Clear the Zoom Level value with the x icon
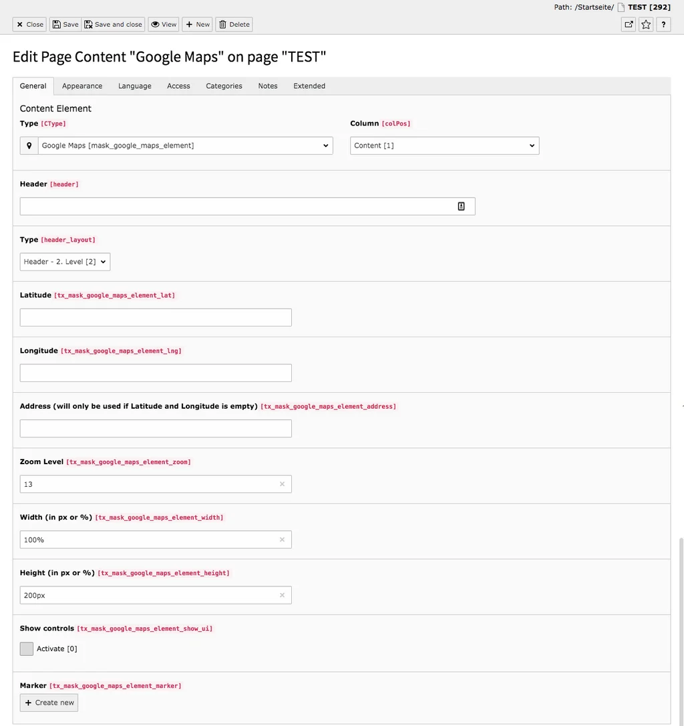Viewport: 684px width, 726px height. pos(281,484)
